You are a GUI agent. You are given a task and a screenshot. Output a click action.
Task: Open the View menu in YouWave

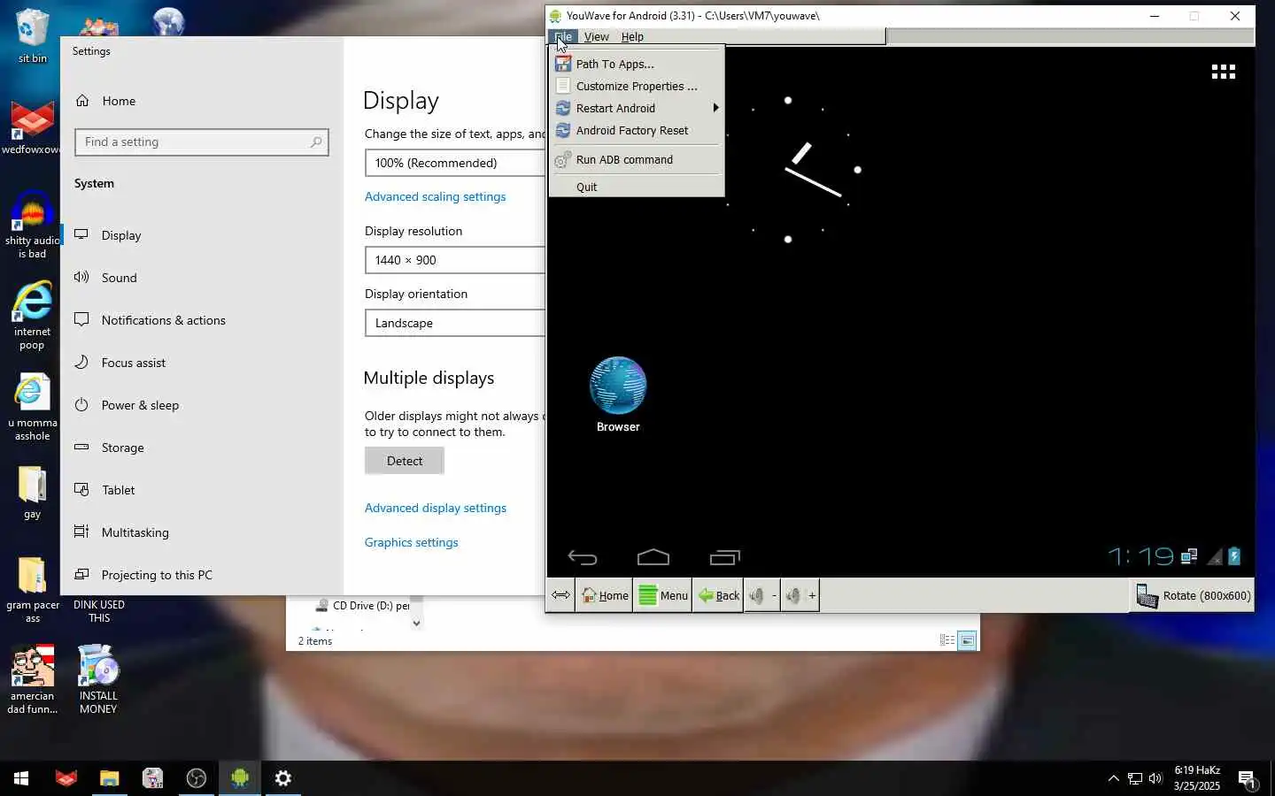click(596, 36)
